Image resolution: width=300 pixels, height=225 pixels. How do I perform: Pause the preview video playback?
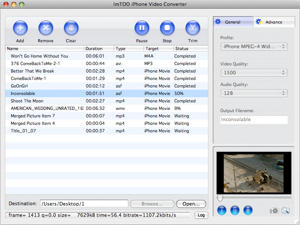coord(235,210)
